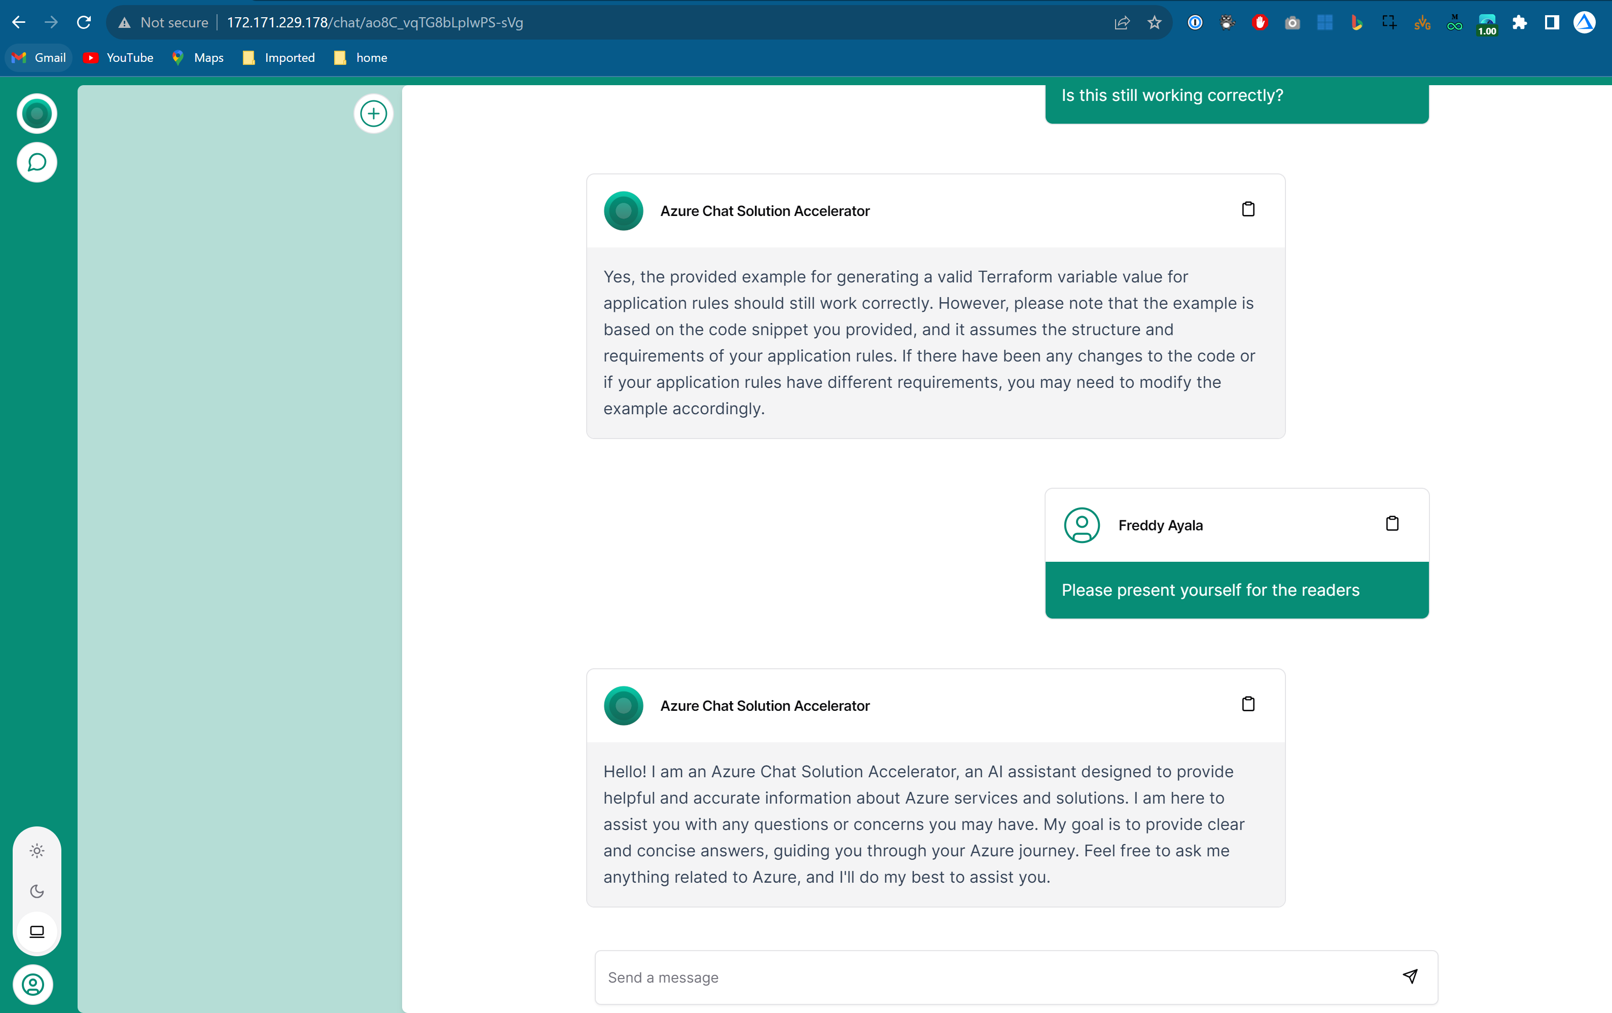
Task: Open the YouTube bookmark
Action: [x=119, y=58]
